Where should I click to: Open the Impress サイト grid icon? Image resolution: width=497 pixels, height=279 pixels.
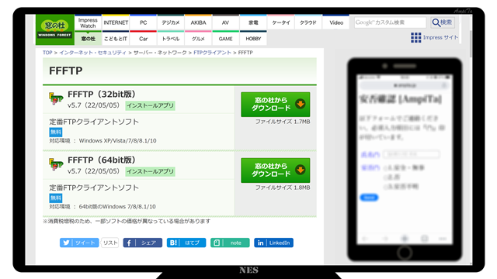(416, 37)
